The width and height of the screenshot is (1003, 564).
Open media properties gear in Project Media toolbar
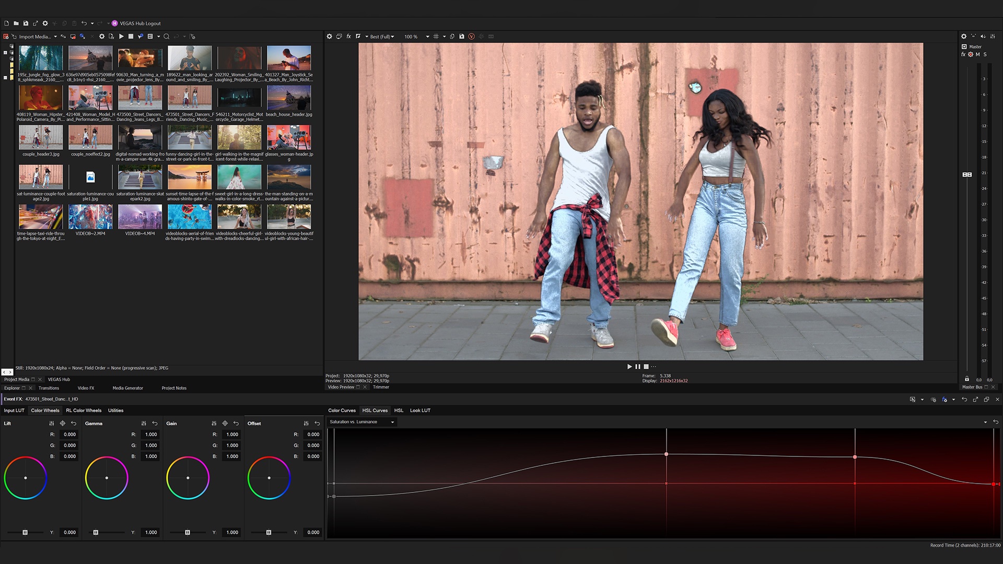coord(102,37)
